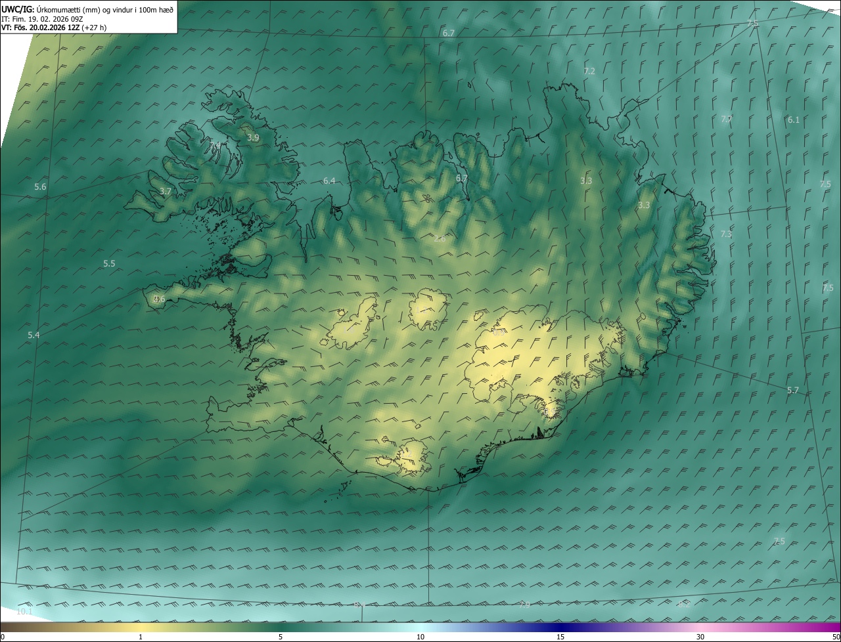Pick the 7.3 value label
The image size is (841, 642).
pos(726,234)
